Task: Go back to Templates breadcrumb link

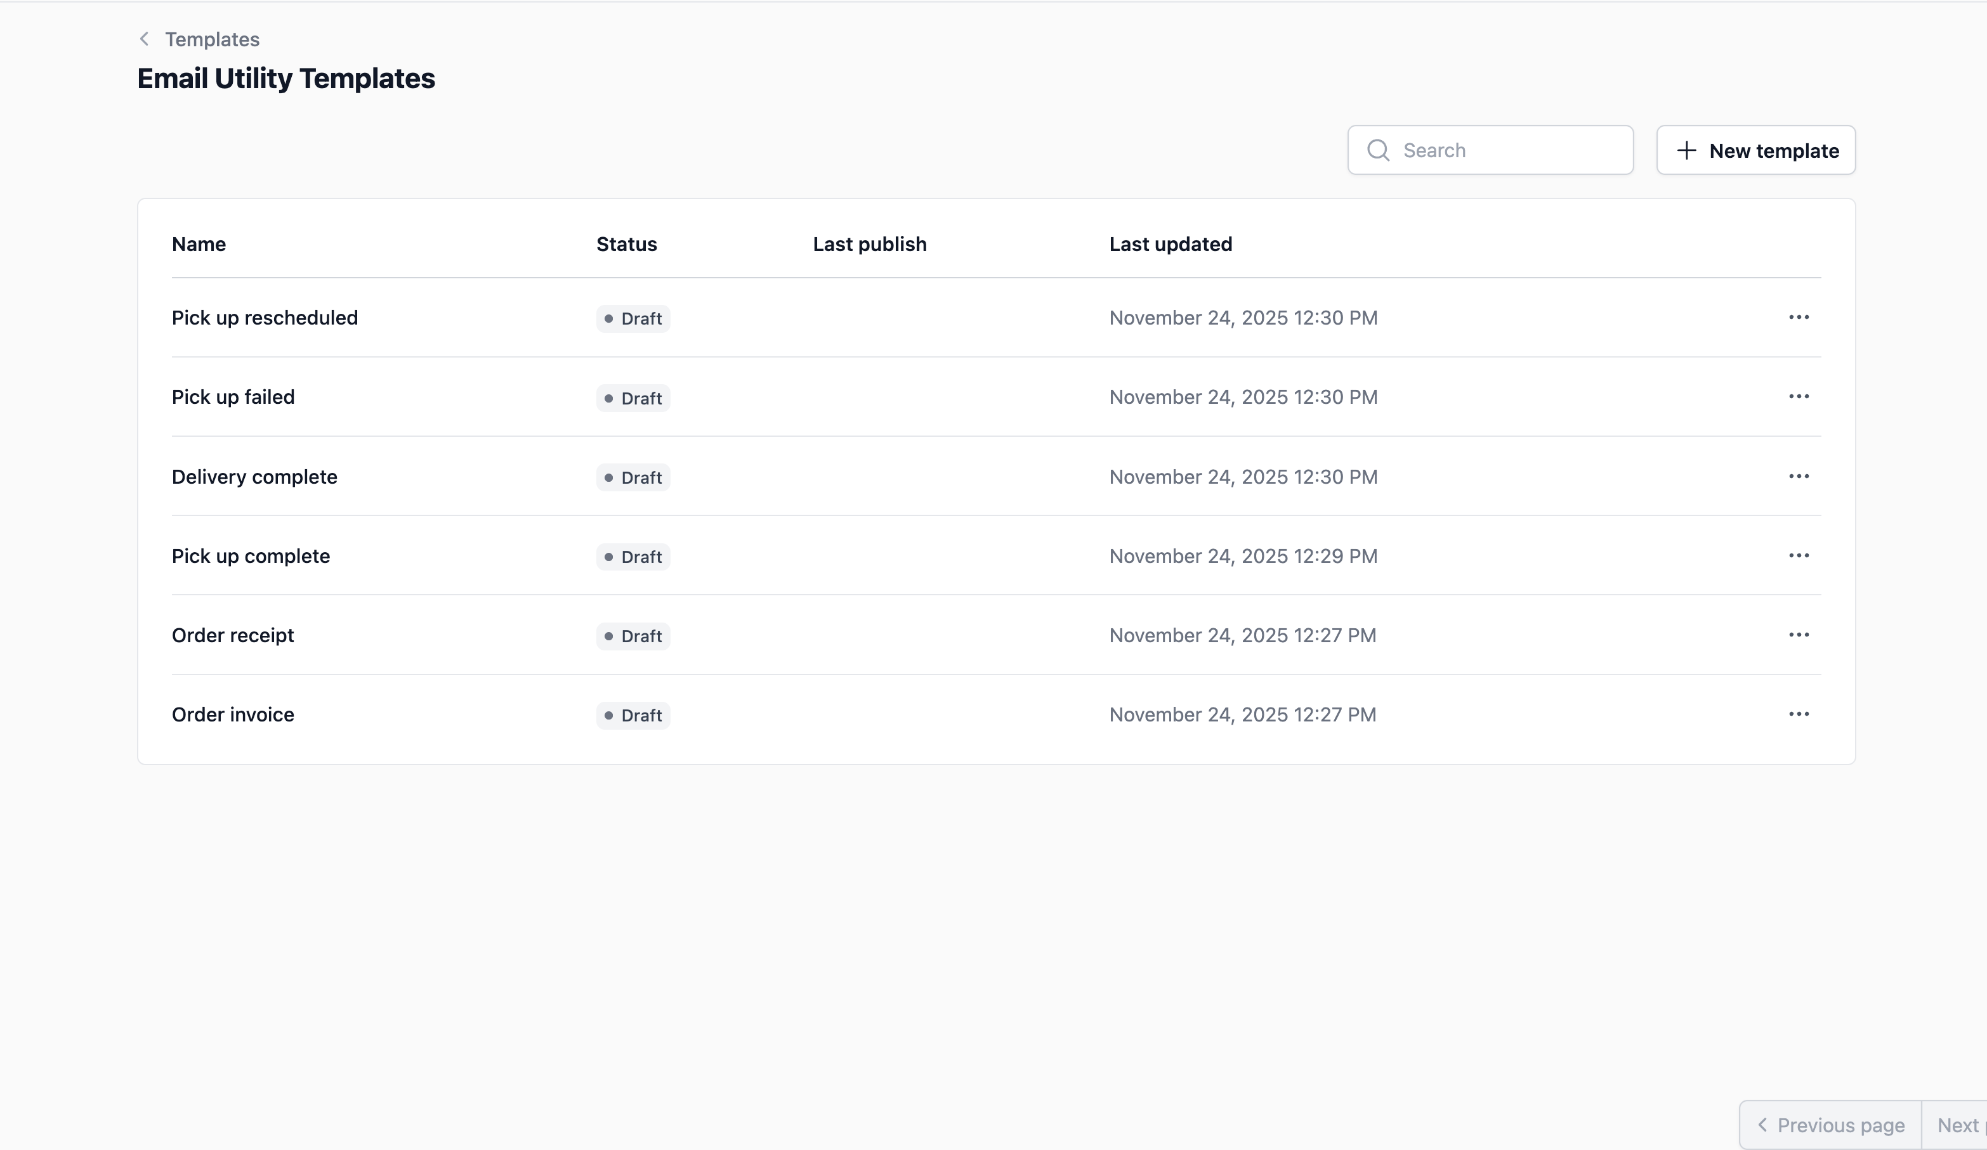Action: pos(212,39)
